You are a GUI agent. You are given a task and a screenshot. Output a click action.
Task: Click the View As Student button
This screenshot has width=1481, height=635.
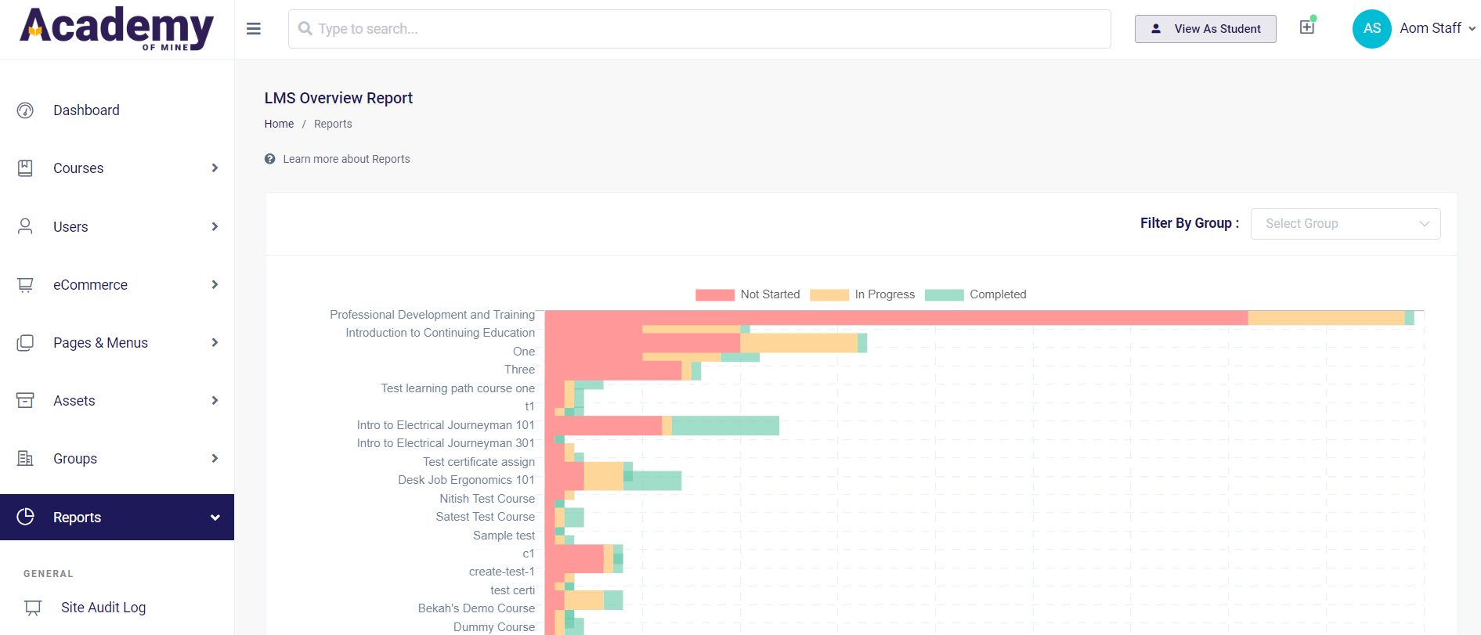tap(1205, 29)
